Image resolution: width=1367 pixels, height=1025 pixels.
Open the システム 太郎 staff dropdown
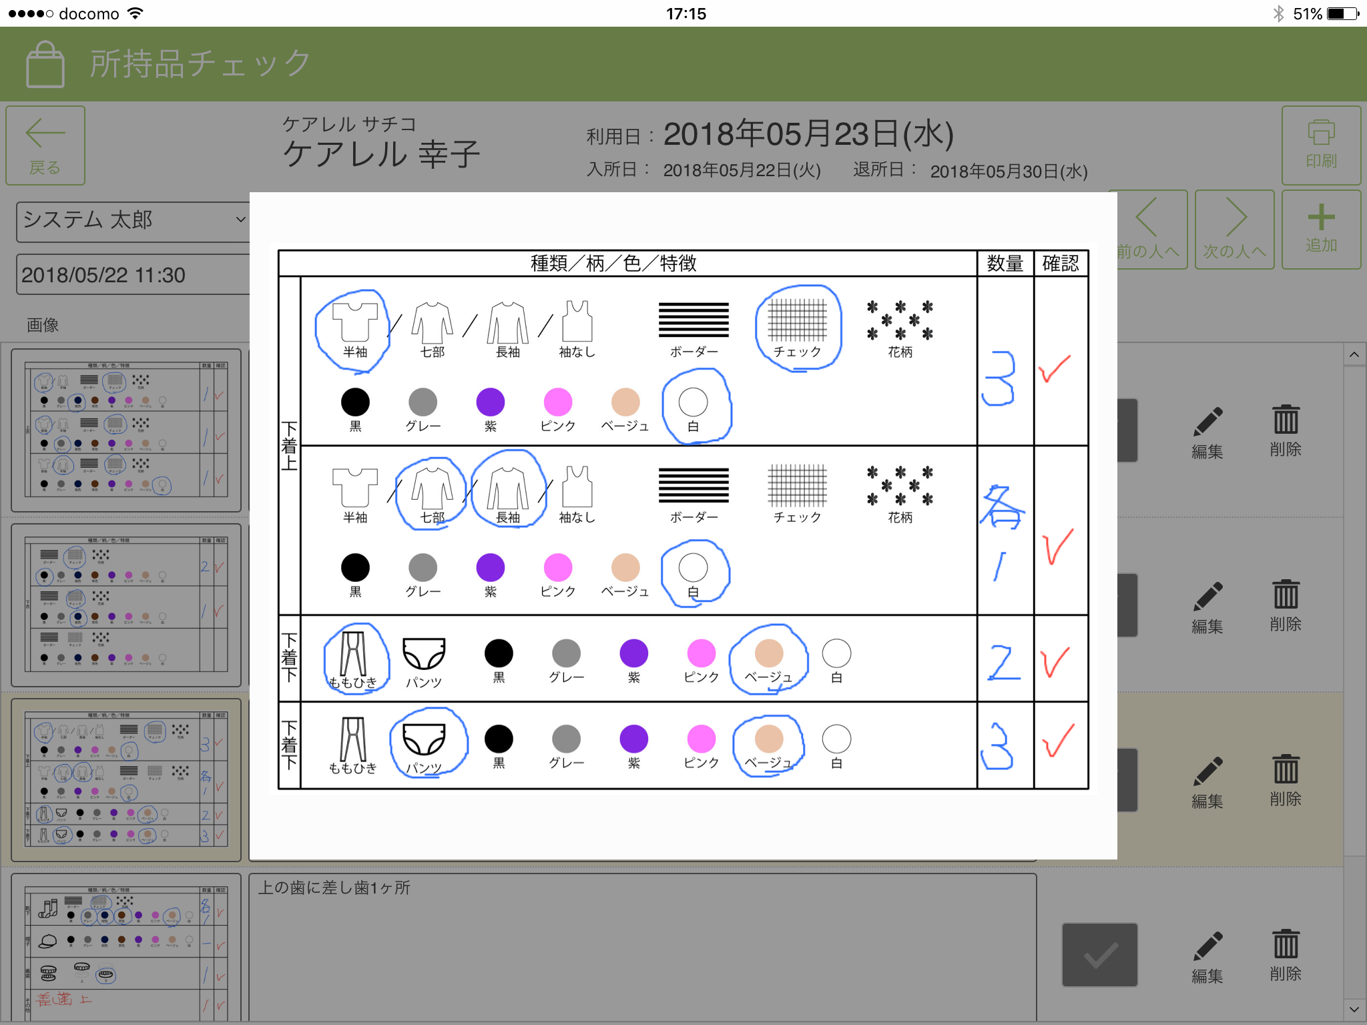pos(133,221)
